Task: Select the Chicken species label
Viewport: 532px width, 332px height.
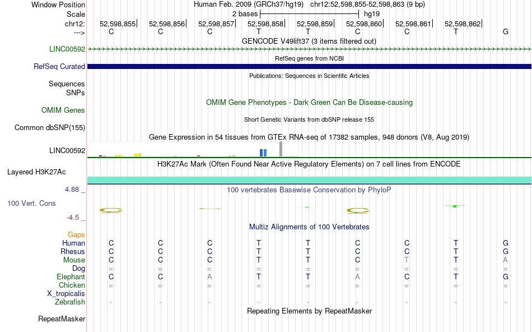Action: [72, 285]
